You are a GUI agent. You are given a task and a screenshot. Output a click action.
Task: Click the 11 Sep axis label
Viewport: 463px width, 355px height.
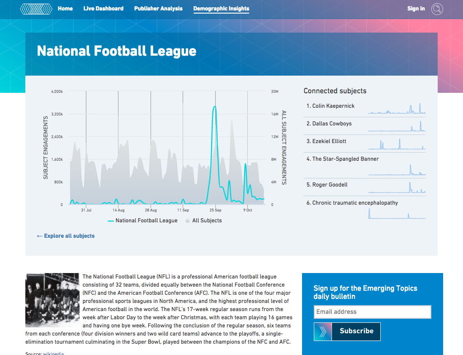point(183,211)
